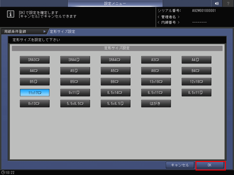Choose the 12x18 paper size
Image resolution: width=234 pixels, height=175 pixels.
(x=196, y=82)
